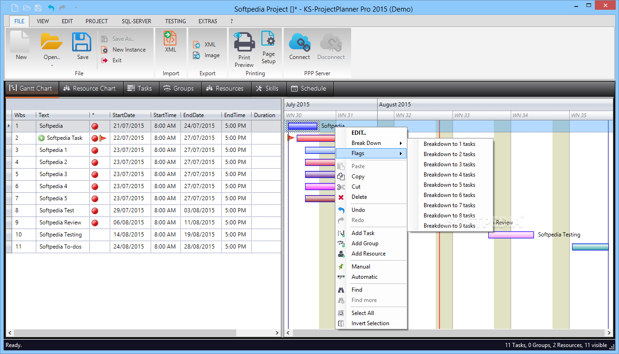The image size is (619, 354).
Task: Launch a New Instance
Action: [x=123, y=50]
